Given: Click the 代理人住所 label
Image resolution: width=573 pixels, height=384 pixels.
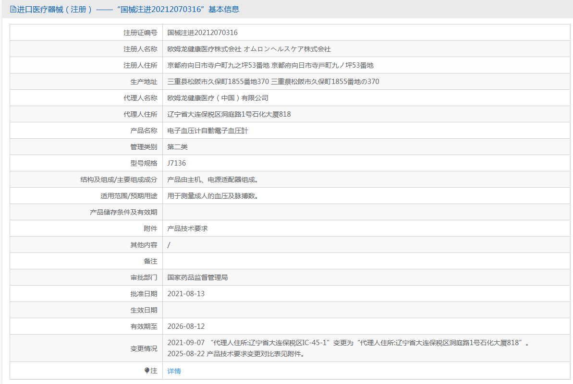Looking at the screenshot, I should point(140,114).
